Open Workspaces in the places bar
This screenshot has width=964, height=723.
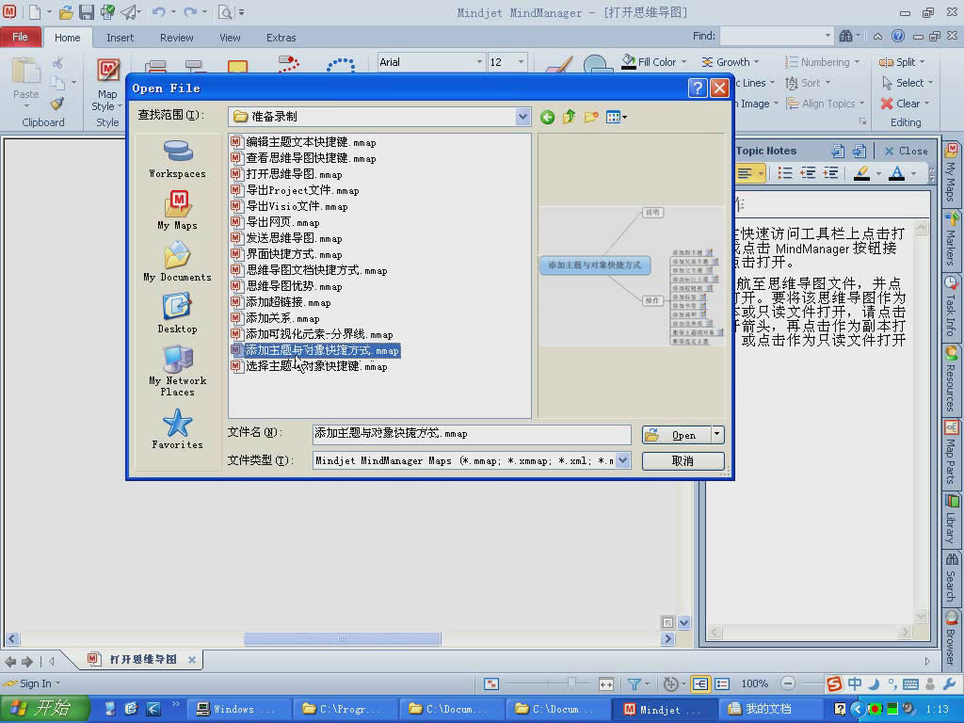coord(177,158)
